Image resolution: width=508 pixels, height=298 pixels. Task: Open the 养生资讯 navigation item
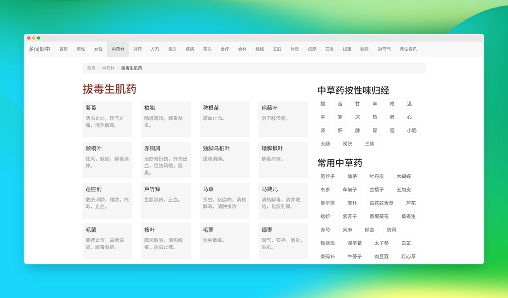[408, 49]
